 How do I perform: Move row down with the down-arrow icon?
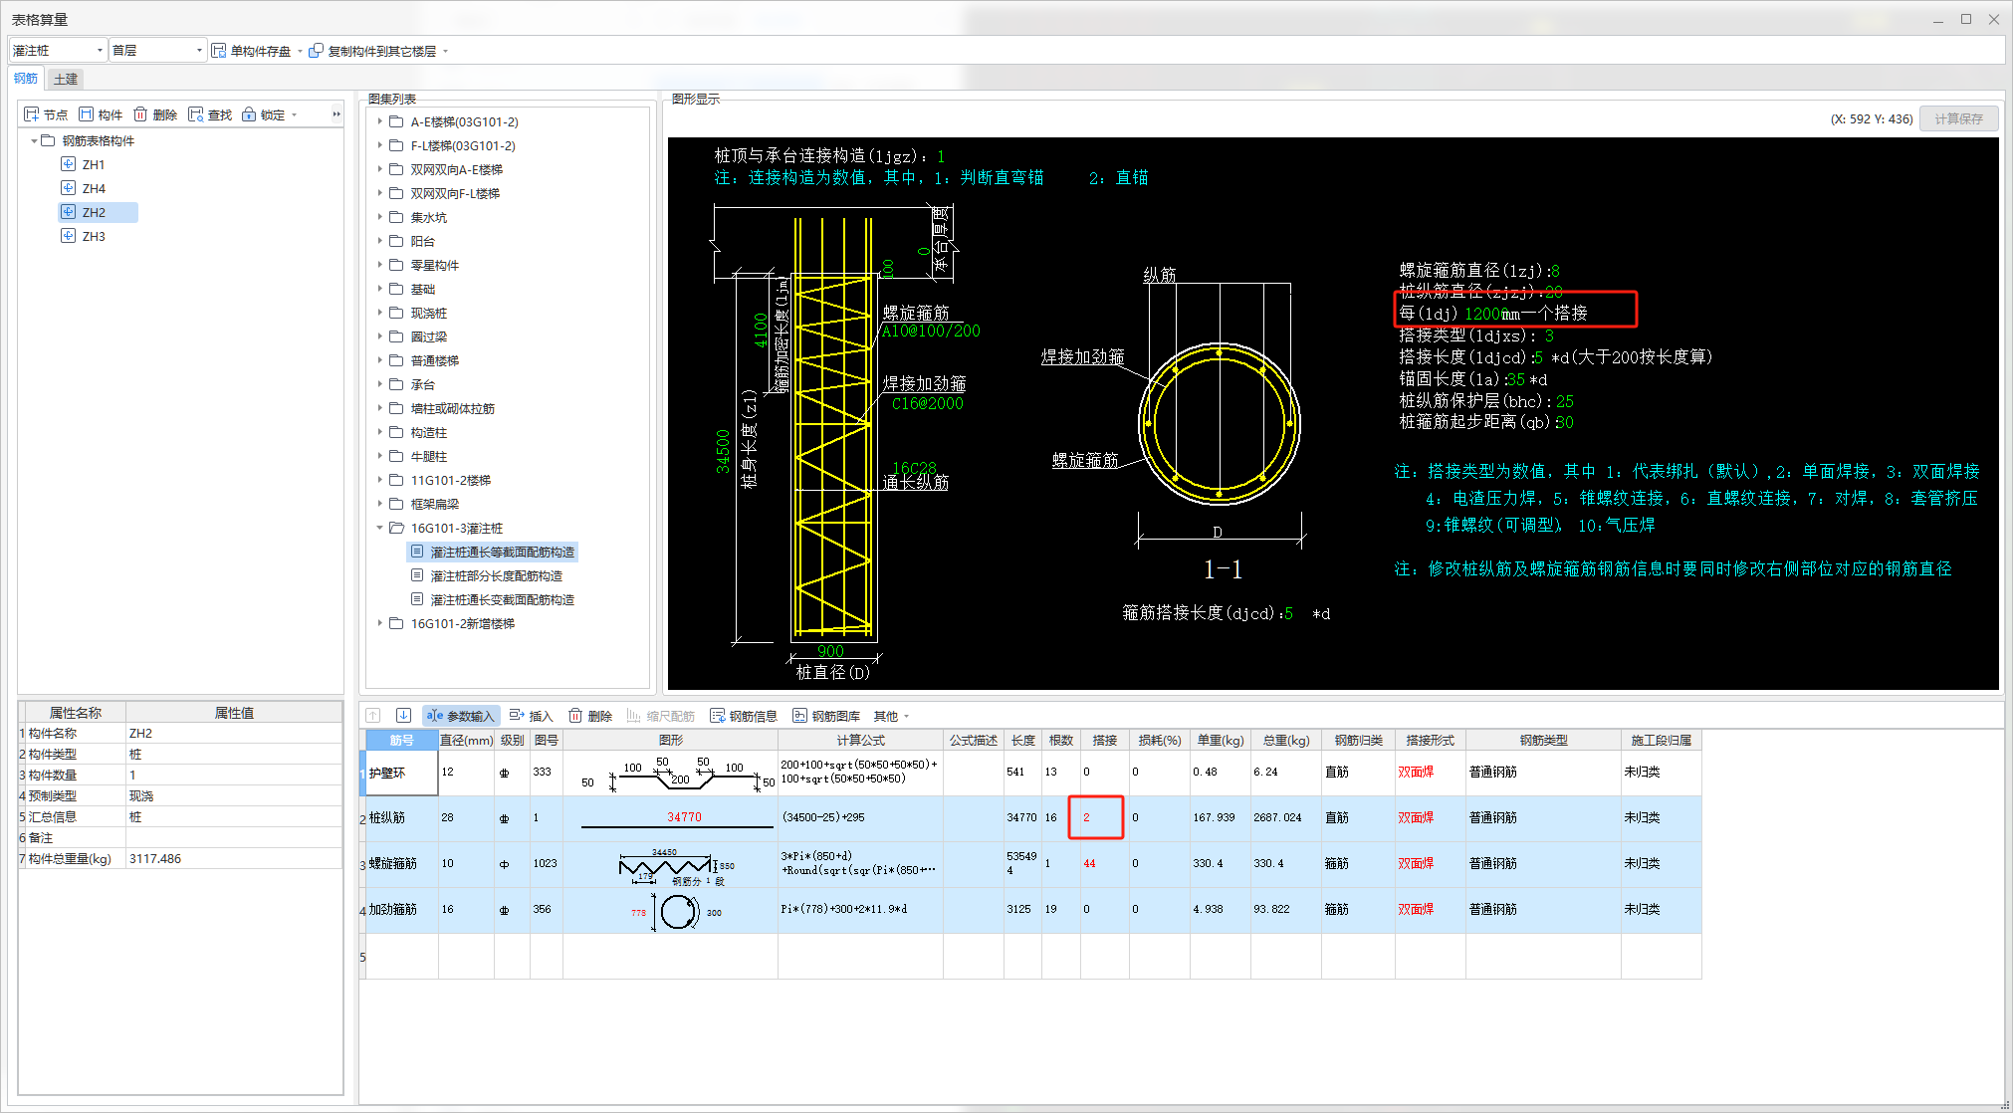[x=403, y=715]
